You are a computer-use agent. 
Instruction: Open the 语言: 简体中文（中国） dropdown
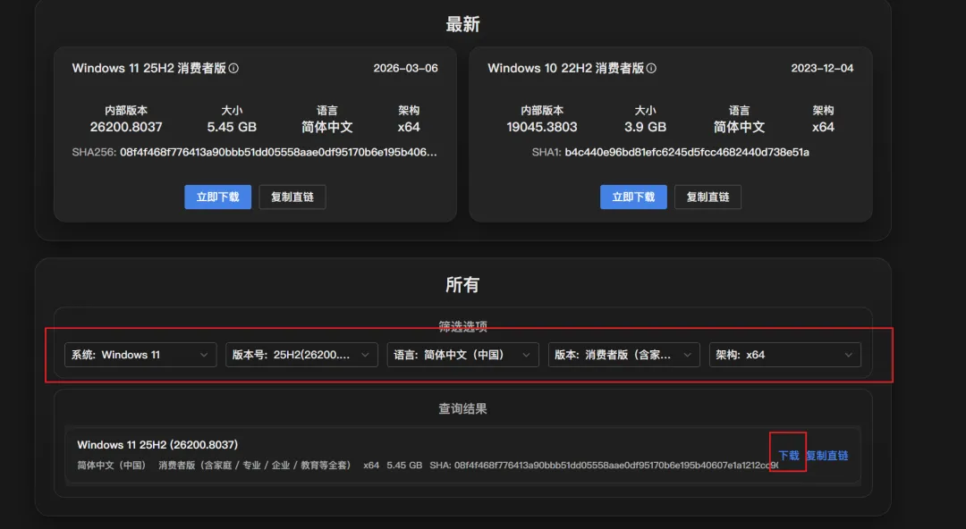pos(462,355)
